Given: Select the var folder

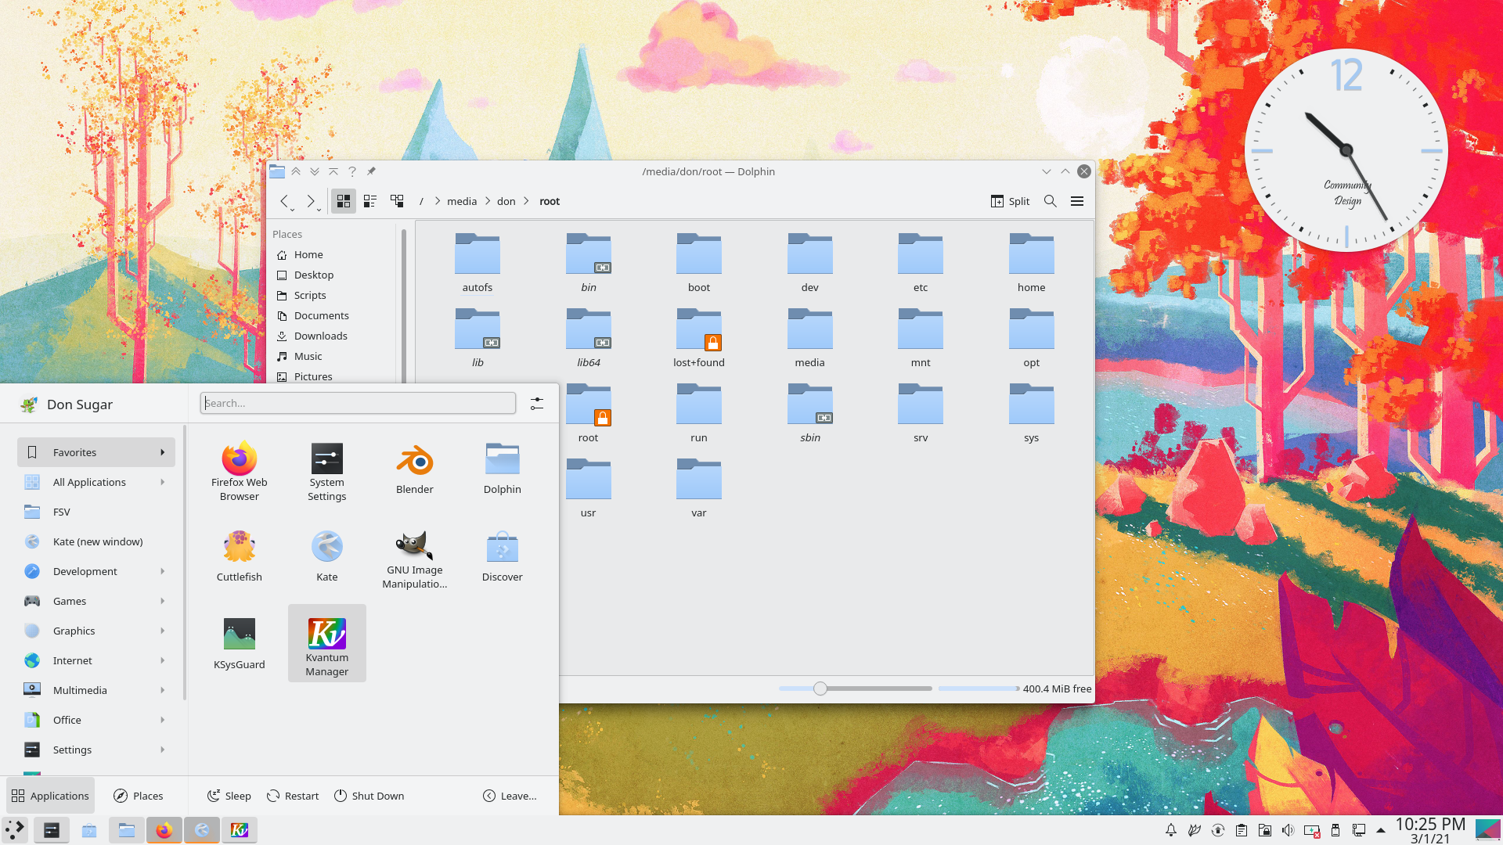Looking at the screenshot, I should click(699, 488).
